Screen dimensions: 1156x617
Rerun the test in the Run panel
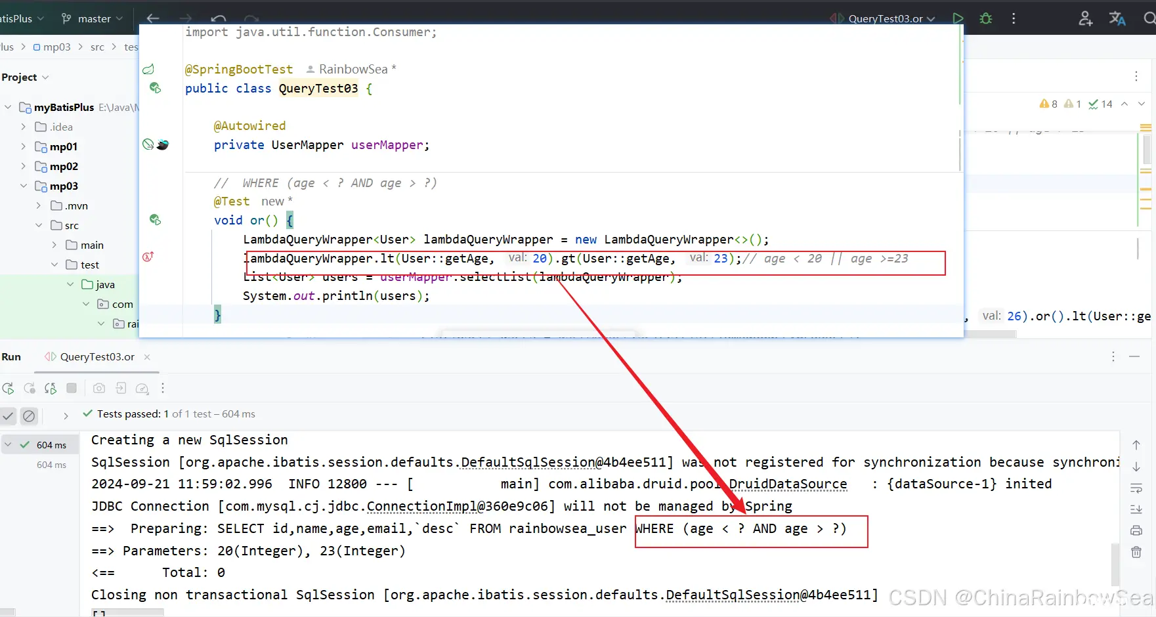(8, 388)
